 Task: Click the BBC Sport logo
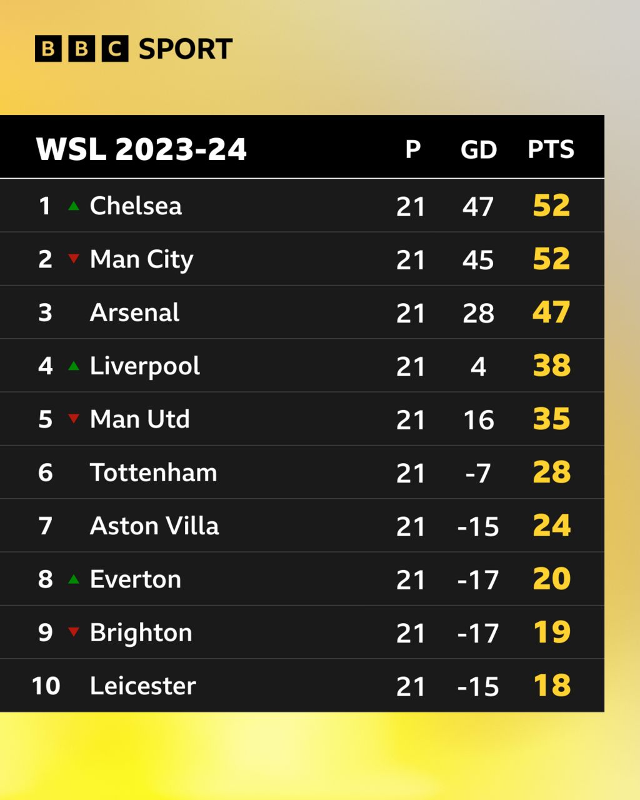click(x=133, y=49)
